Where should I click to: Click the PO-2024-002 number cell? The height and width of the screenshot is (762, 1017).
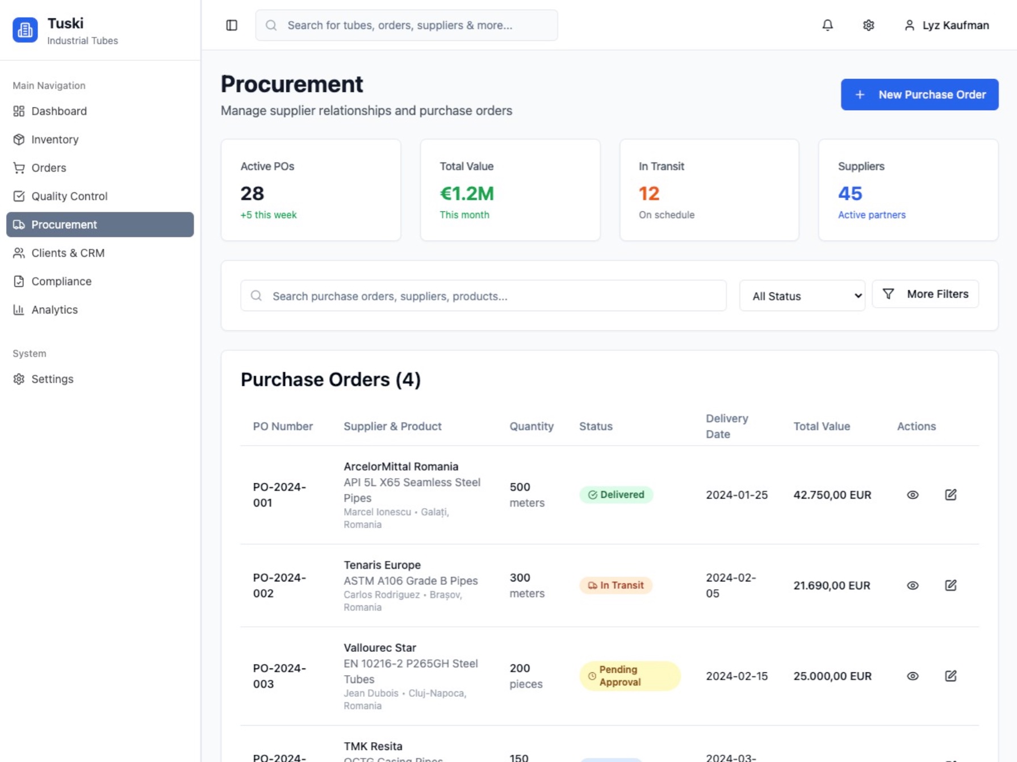point(279,585)
